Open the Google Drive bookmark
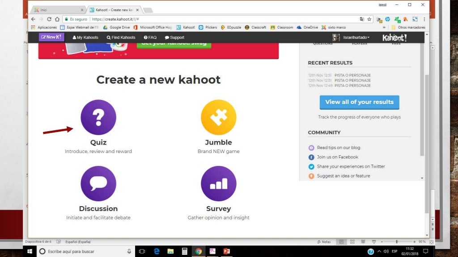The height and width of the screenshot is (257, 458). [116, 27]
